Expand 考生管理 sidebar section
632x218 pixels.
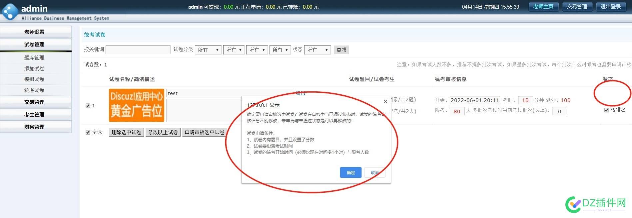[36, 115]
